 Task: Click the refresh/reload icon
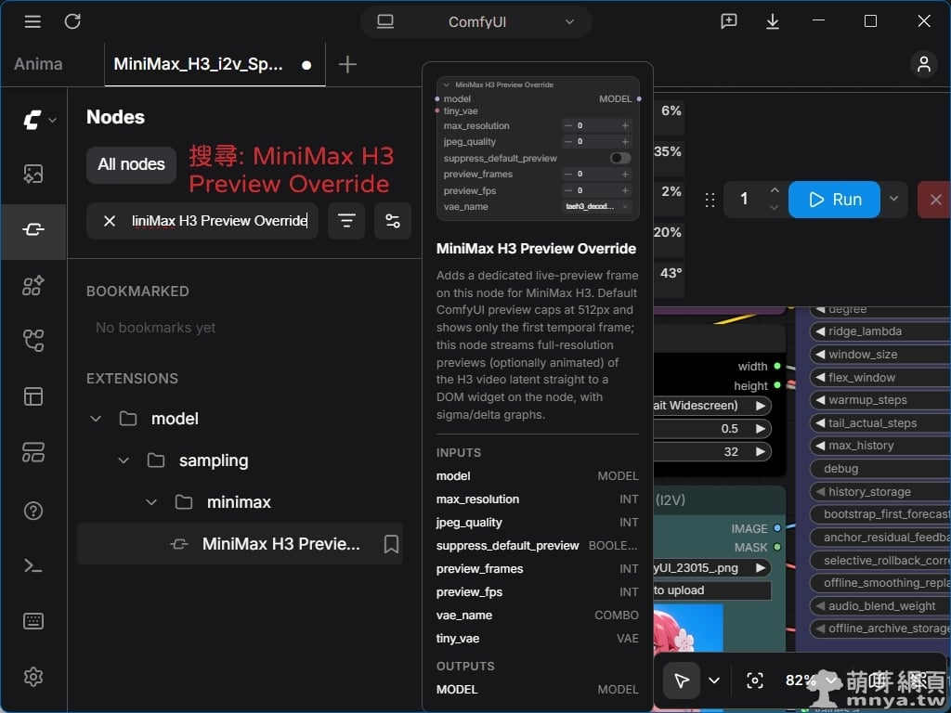pyautogui.click(x=72, y=22)
